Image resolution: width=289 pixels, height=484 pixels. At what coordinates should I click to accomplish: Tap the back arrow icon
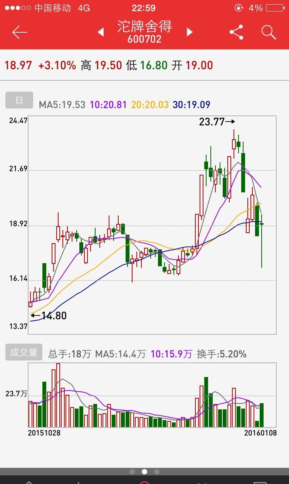click(20, 33)
